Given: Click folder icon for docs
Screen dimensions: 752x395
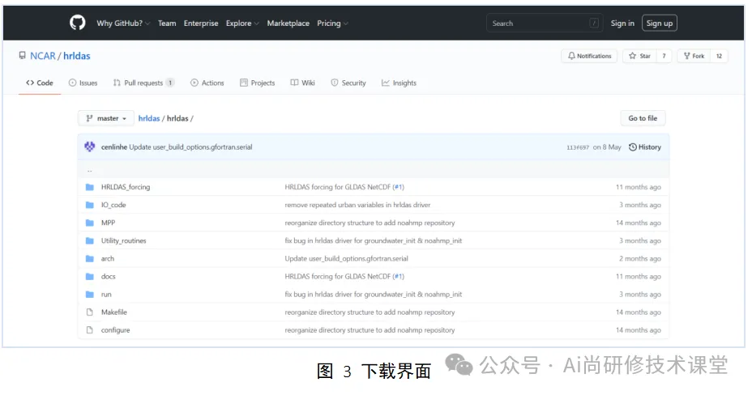Looking at the screenshot, I should (90, 276).
